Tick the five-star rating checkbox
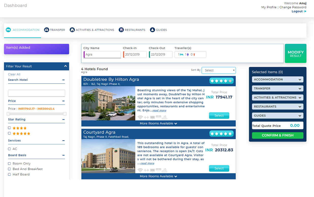The width and height of the screenshot is (314, 197). (9, 133)
